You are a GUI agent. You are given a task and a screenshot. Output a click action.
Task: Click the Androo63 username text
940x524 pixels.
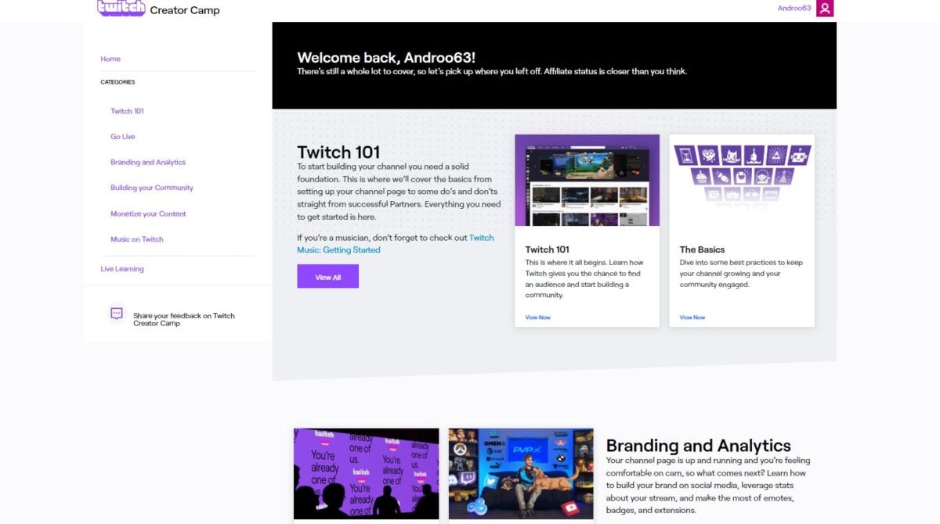(793, 9)
